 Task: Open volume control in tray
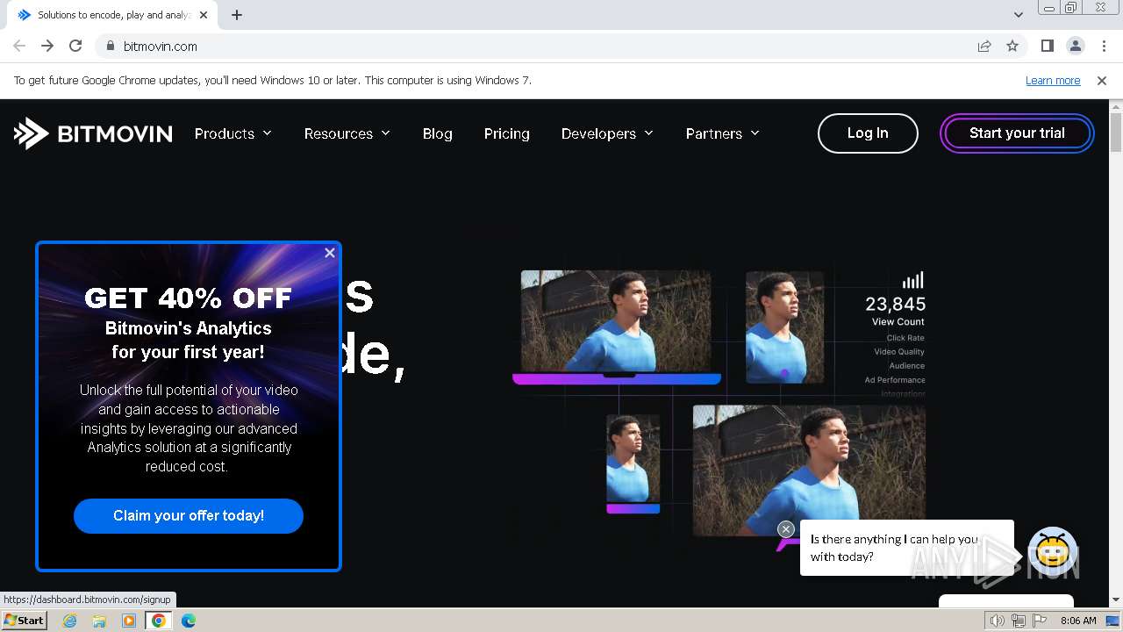coord(998,621)
